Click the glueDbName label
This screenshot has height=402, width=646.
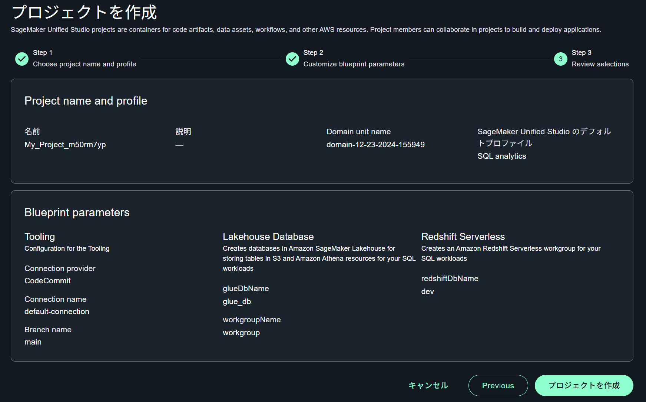click(x=246, y=289)
